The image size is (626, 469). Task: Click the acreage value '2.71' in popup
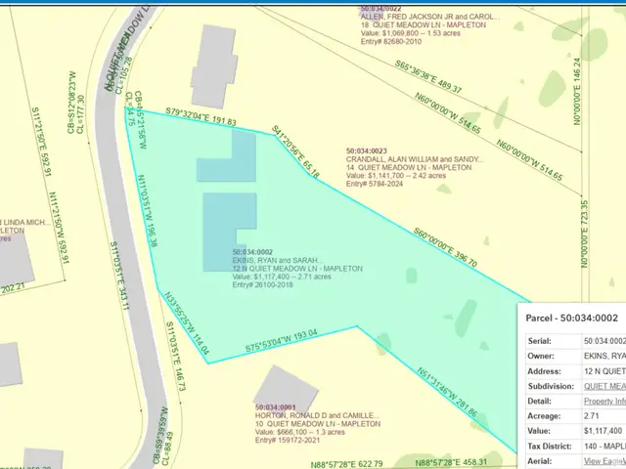(x=591, y=416)
